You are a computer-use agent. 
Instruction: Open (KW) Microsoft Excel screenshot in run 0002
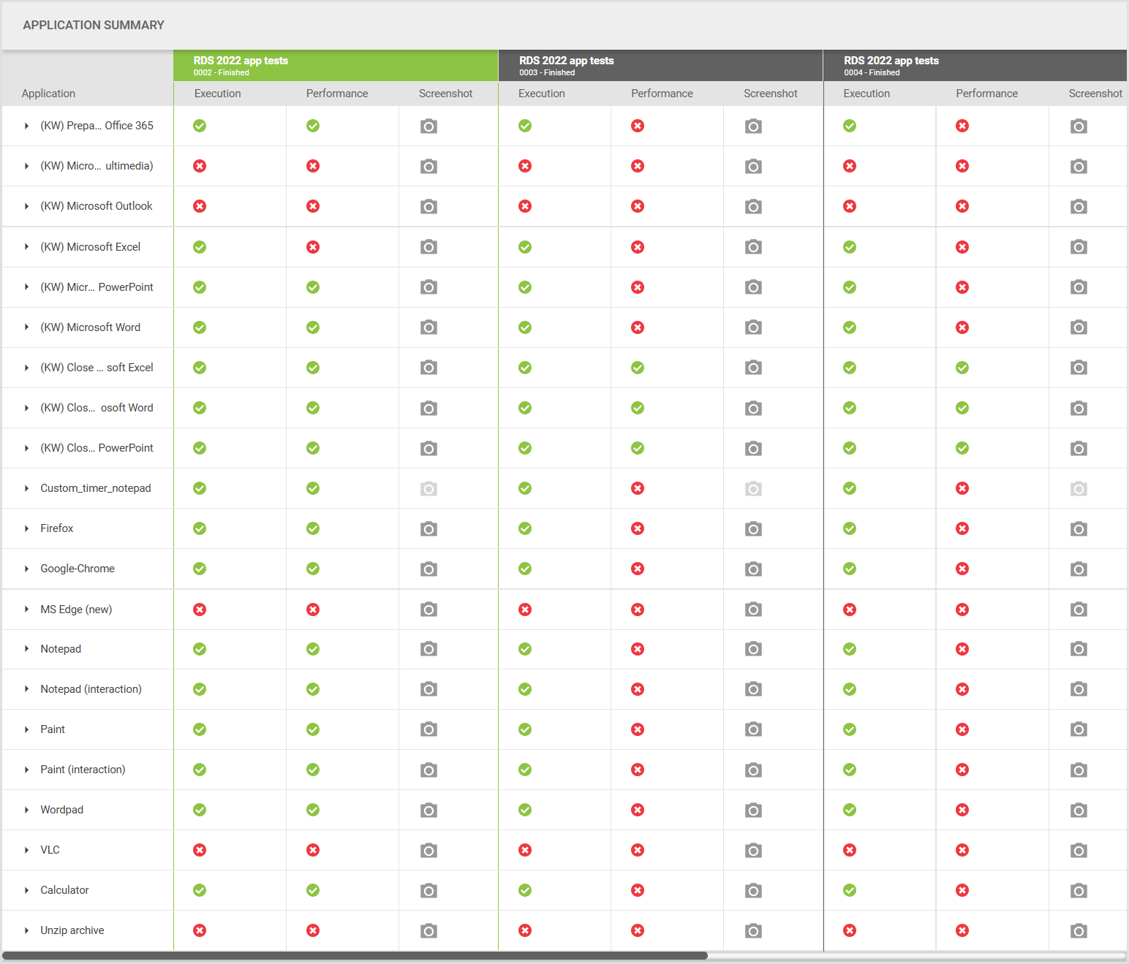[428, 247]
